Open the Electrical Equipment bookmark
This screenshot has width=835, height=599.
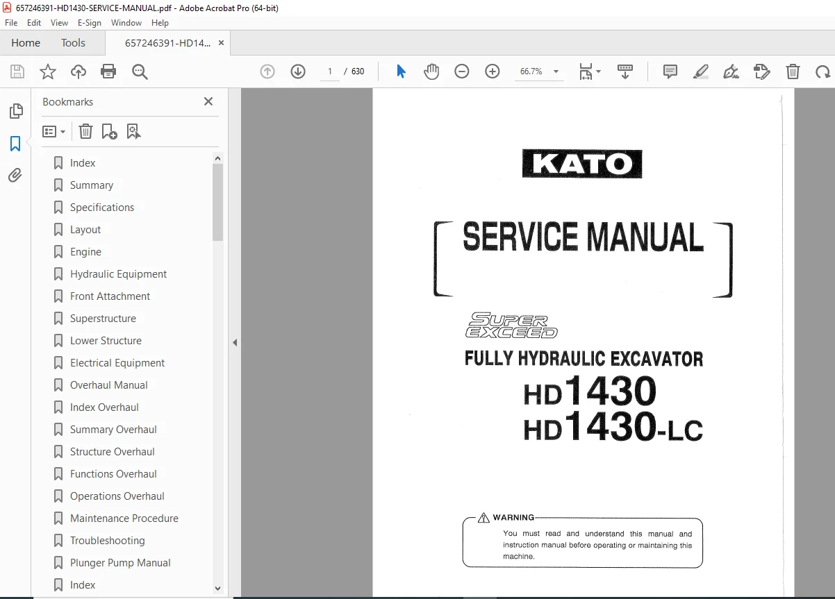point(117,363)
